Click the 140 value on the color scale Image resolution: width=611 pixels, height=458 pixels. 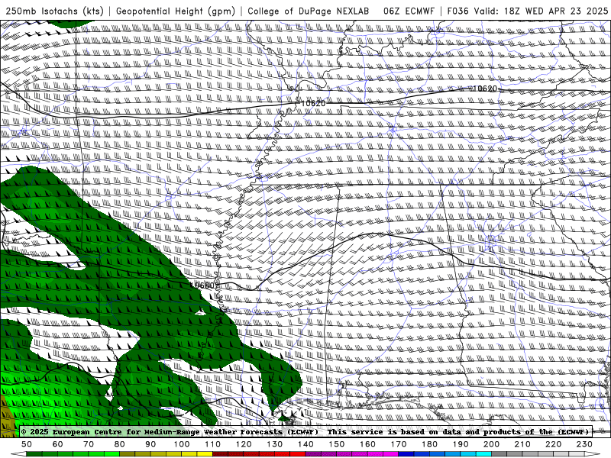coord(305,444)
